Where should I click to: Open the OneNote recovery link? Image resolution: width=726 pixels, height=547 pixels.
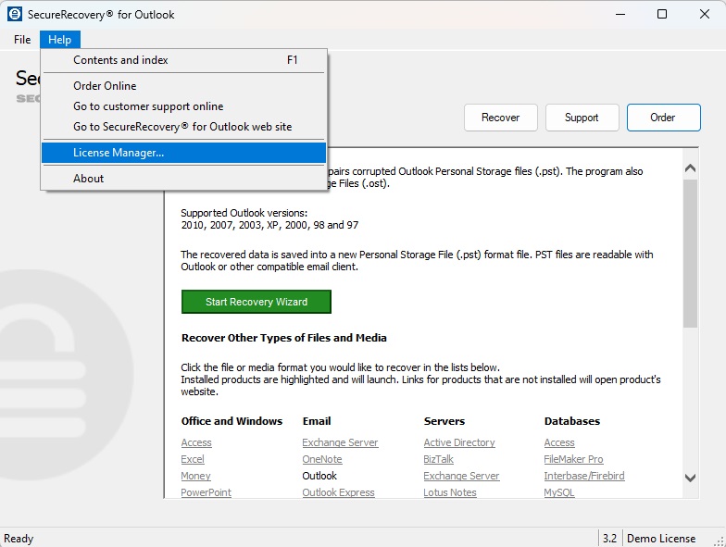point(322,460)
